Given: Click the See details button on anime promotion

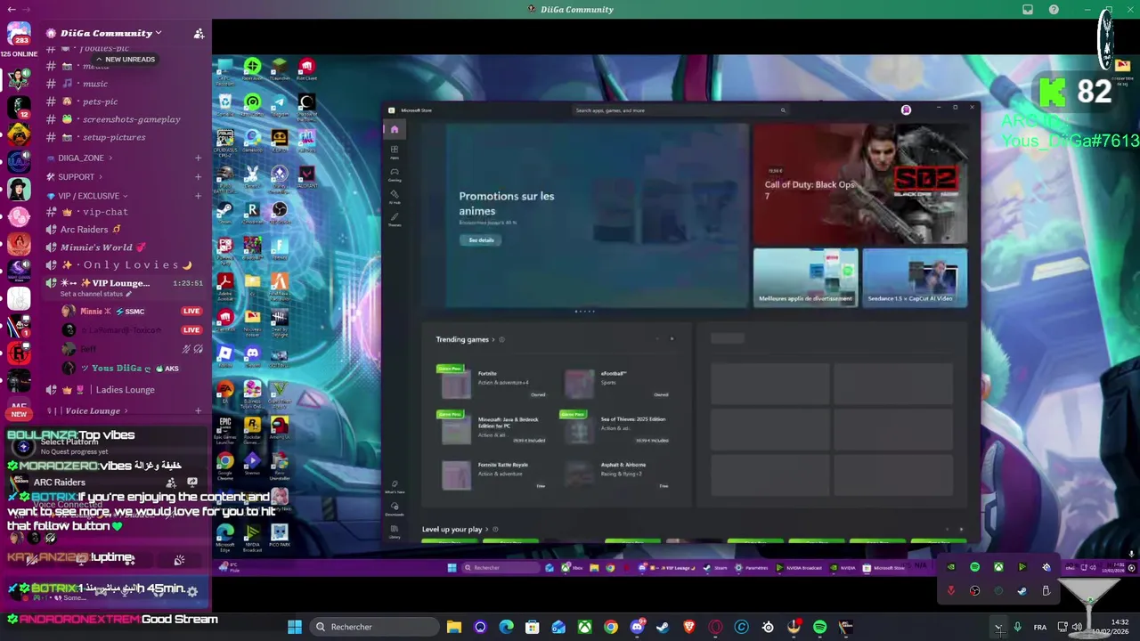Looking at the screenshot, I should point(481,240).
